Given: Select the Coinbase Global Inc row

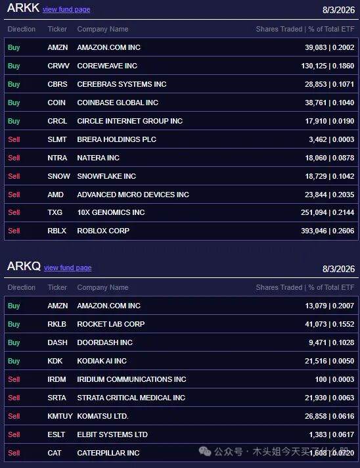Looking at the screenshot, I should 181,103.
